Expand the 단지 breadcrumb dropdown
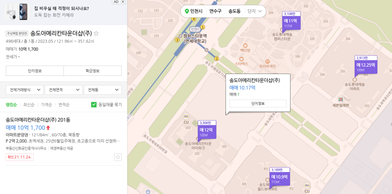392x194 pixels. (255, 11)
